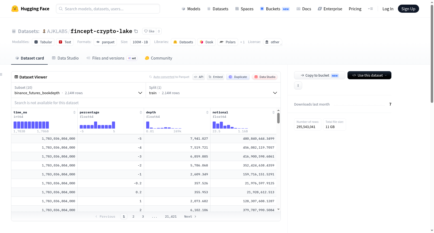Copy dataset name with the copy icon
This screenshot has height=233, width=434.
pyautogui.click(x=136, y=31)
